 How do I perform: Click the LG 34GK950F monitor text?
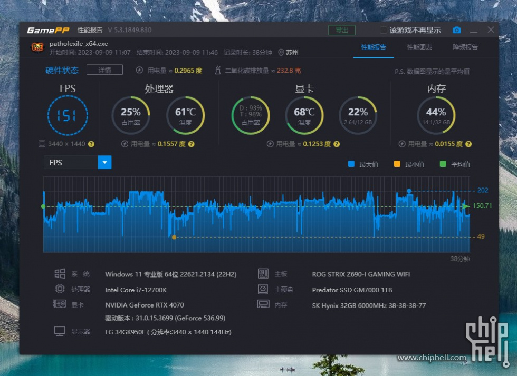[x=168, y=332]
